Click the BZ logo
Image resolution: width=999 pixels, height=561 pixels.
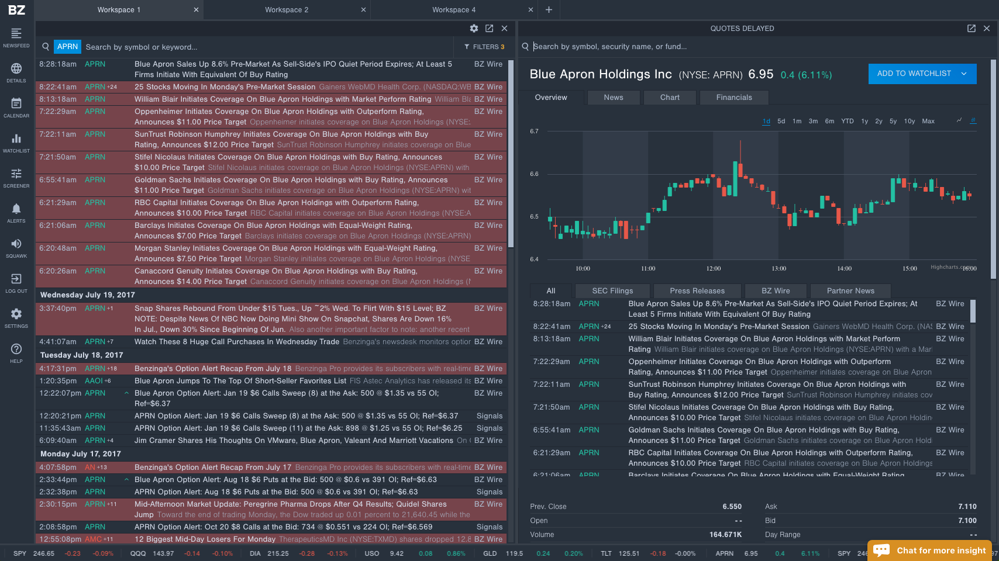[16, 9]
